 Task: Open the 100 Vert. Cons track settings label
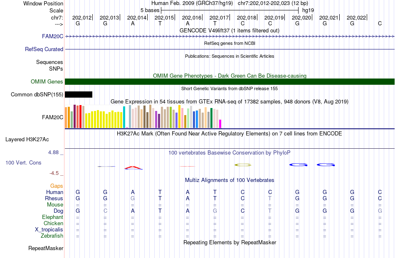click(23, 162)
